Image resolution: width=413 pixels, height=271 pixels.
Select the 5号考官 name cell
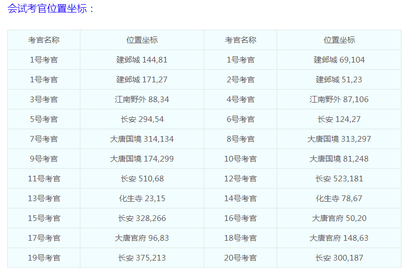[44, 119]
